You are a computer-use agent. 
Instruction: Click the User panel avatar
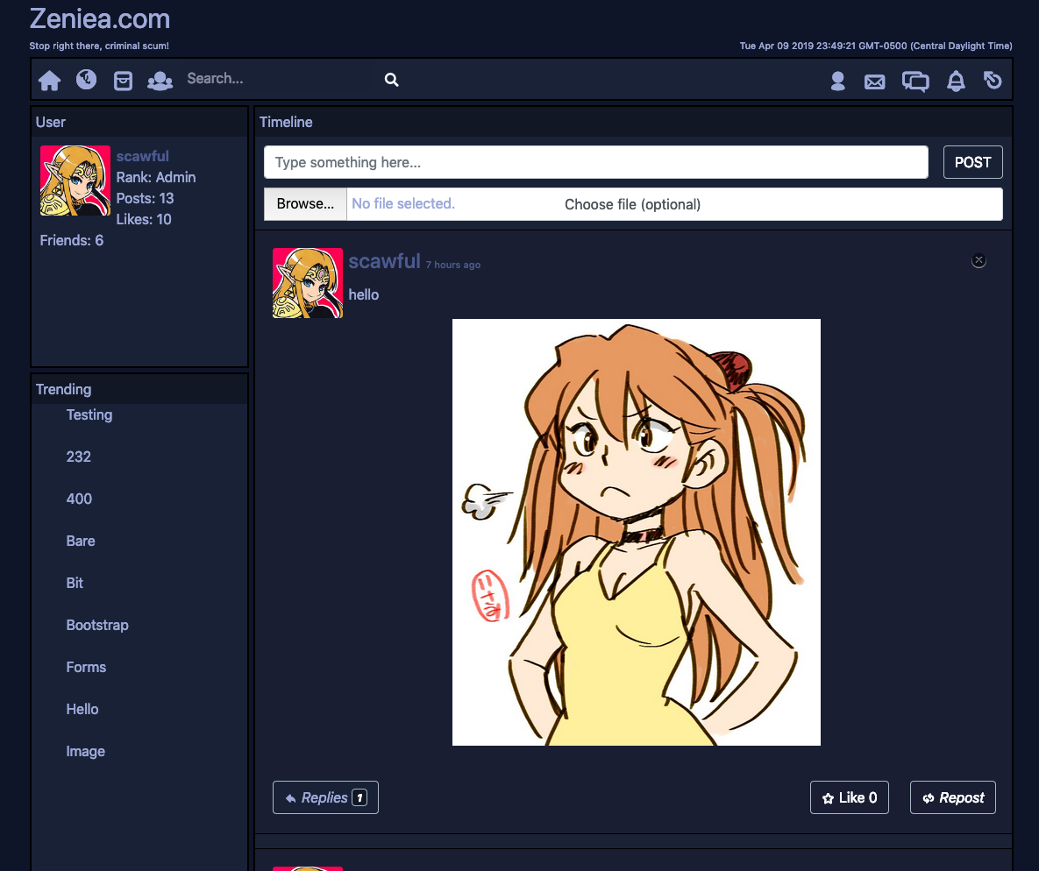point(75,181)
